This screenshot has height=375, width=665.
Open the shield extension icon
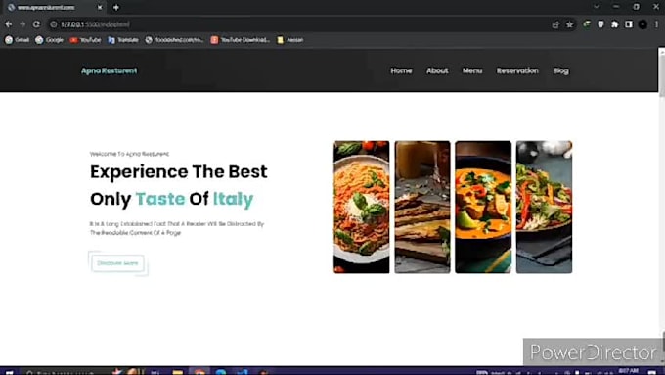pyautogui.click(x=600, y=24)
